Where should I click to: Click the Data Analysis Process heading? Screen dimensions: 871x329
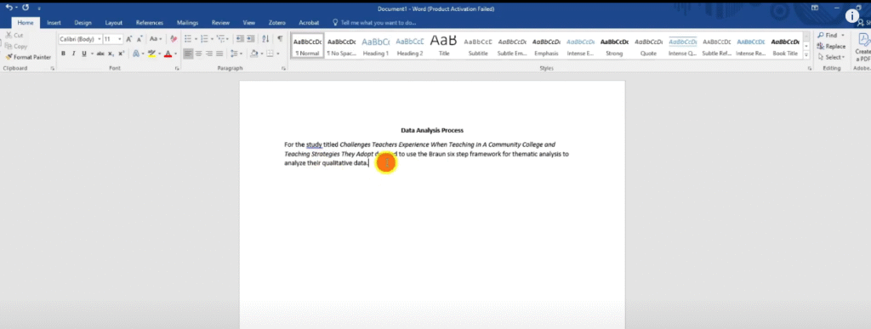click(432, 130)
